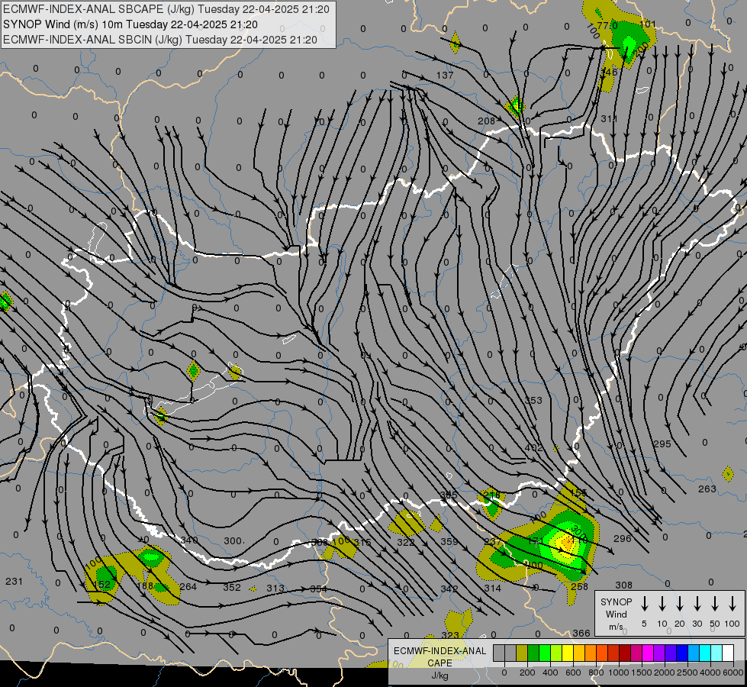The height and width of the screenshot is (687, 747).
Task: Click the wind arrow above the 20 m/s label
Action: tap(679, 604)
